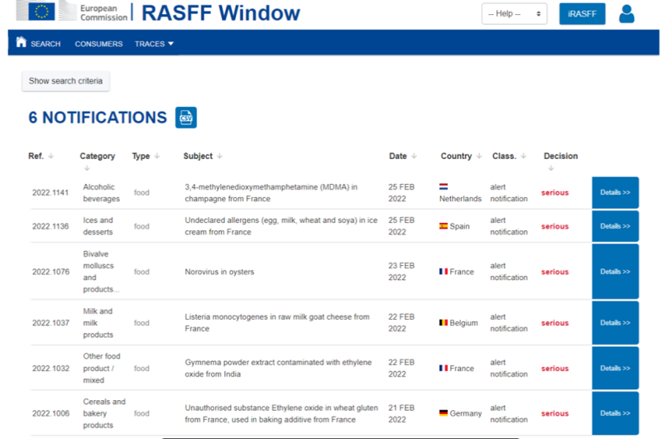Click the France flag in the Norovirus row
The height and width of the screenshot is (439, 662).
[x=444, y=271]
